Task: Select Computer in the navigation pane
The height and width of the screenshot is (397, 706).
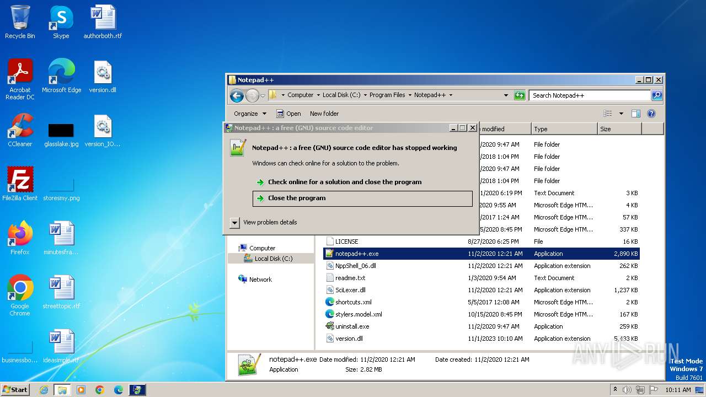Action: pyautogui.click(x=262, y=248)
